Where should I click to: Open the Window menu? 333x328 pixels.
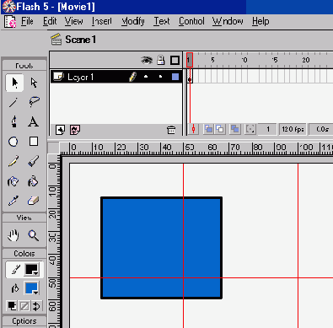(228, 21)
